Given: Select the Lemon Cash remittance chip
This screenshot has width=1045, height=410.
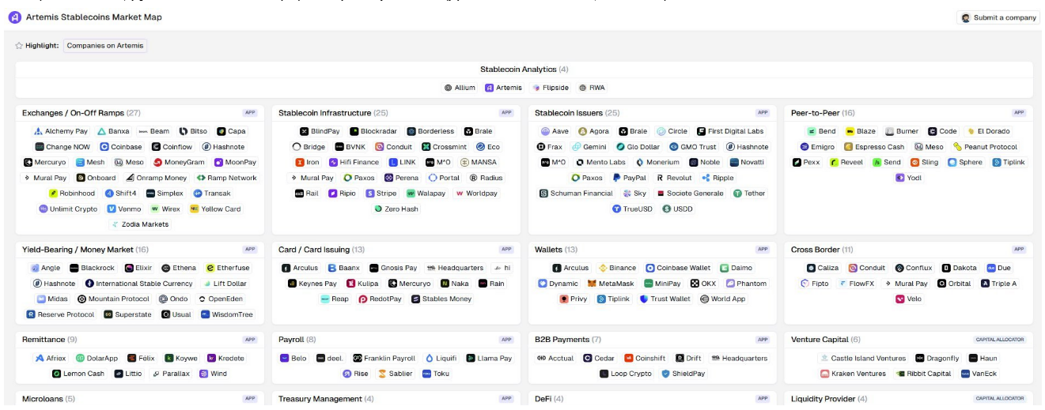Looking at the screenshot, I should (78, 374).
